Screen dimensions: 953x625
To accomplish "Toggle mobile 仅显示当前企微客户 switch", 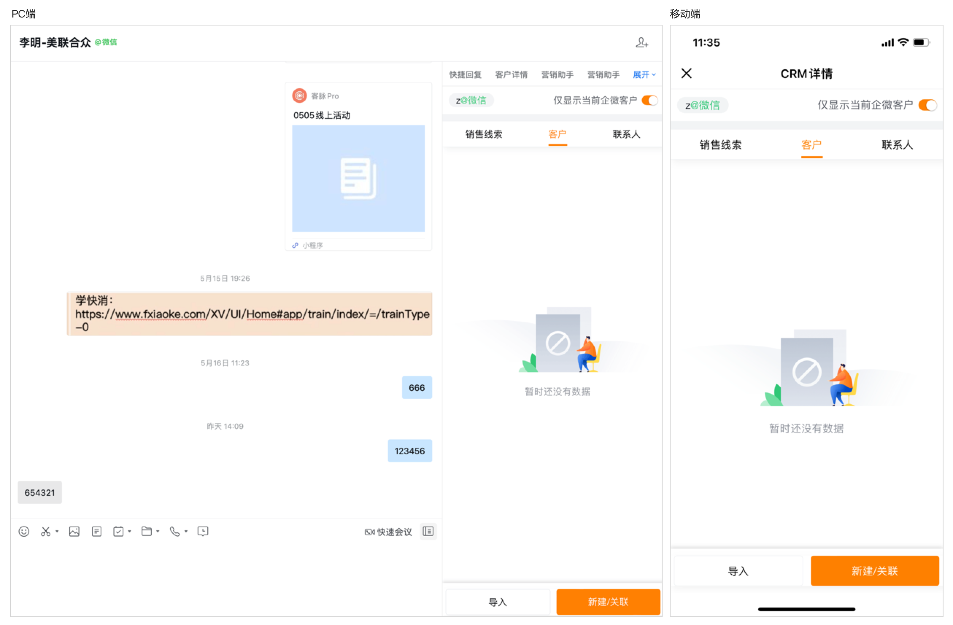I will click(927, 105).
